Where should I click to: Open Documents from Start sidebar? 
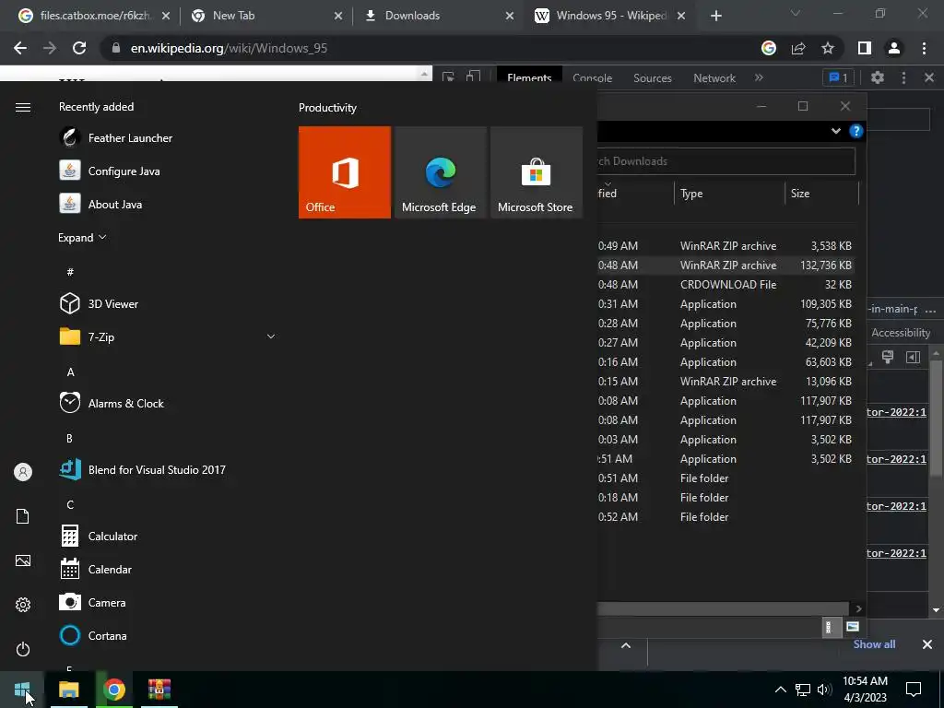click(23, 516)
